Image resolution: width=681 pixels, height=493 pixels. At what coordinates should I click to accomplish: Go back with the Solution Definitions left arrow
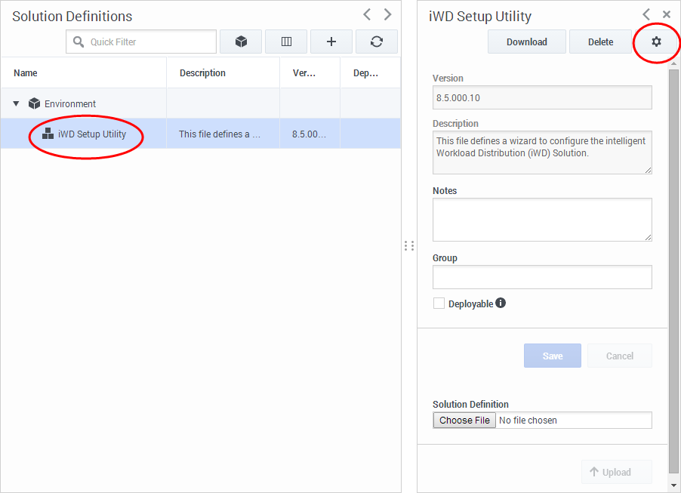tap(367, 15)
